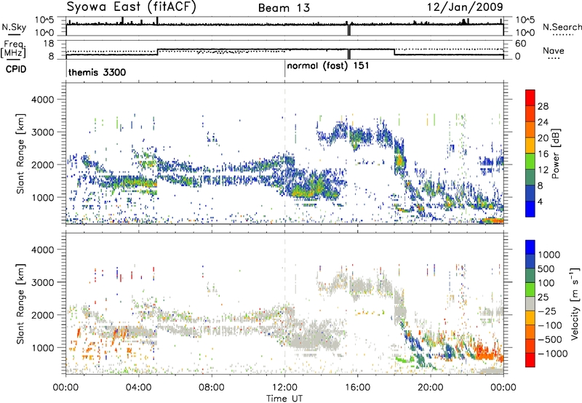Select the 'themis 3300' CPID text
Image resolution: width=582 pixels, height=403 pixels.
[x=97, y=72]
